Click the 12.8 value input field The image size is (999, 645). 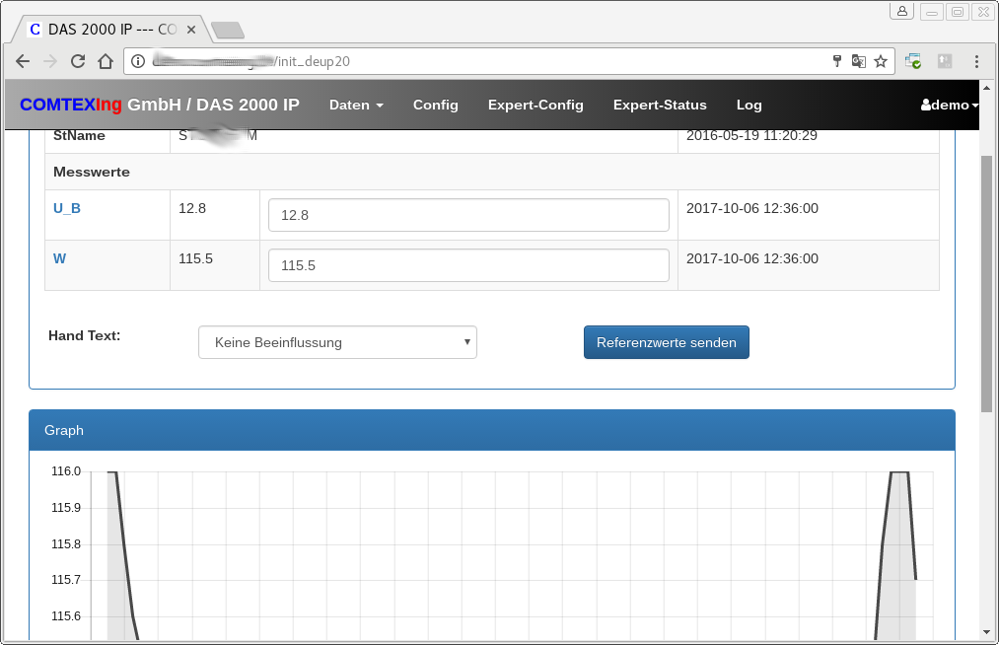[x=468, y=214]
